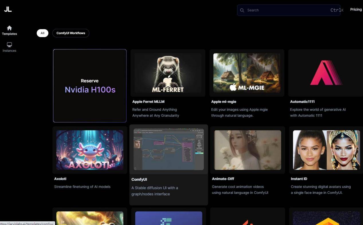
Task: Open the Apple ML-MGIE cottage thumbnail
Action: tap(247, 73)
